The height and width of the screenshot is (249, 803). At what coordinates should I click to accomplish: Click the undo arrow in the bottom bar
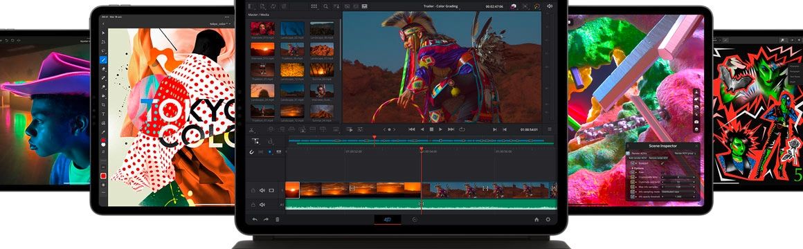(255, 219)
